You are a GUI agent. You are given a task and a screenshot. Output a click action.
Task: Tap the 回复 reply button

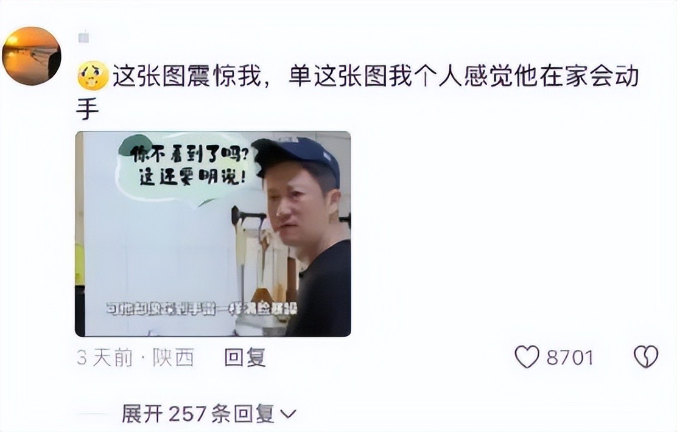245,357
